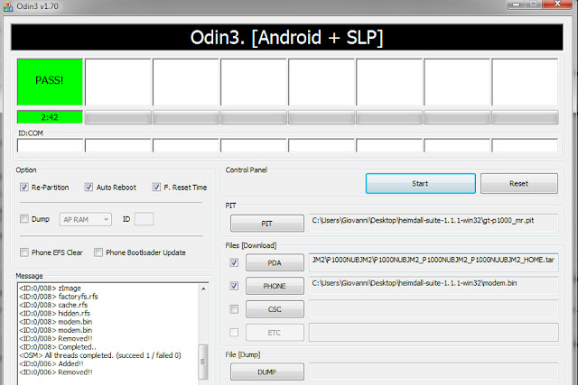Uncheck the PHONE file checkbox
The height and width of the screenshot is (385, 578).
pos(234,286)
